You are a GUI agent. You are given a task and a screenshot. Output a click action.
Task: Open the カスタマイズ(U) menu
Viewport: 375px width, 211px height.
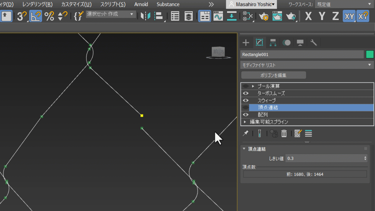tap(76, 4)
